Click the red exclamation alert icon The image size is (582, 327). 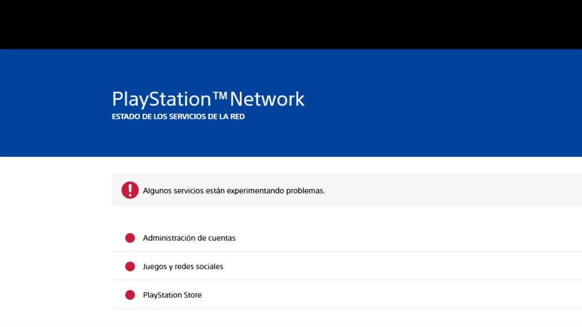[130, 190]
